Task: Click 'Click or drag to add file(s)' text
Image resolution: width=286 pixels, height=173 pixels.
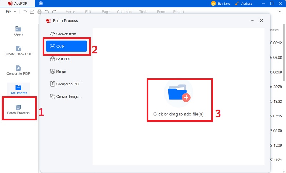Action: click(x=178, y=114)
